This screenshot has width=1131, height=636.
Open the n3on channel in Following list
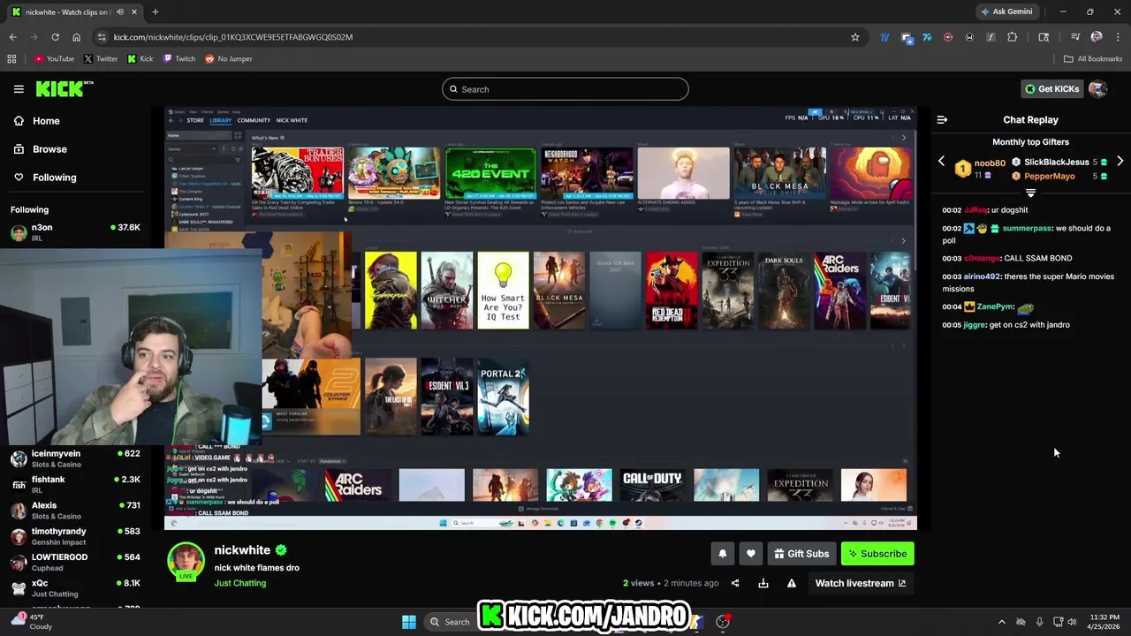[x=75, y=233]
